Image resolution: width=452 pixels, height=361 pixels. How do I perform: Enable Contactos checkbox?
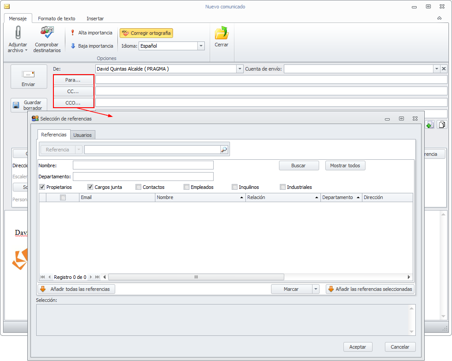(x=138, y=187)
